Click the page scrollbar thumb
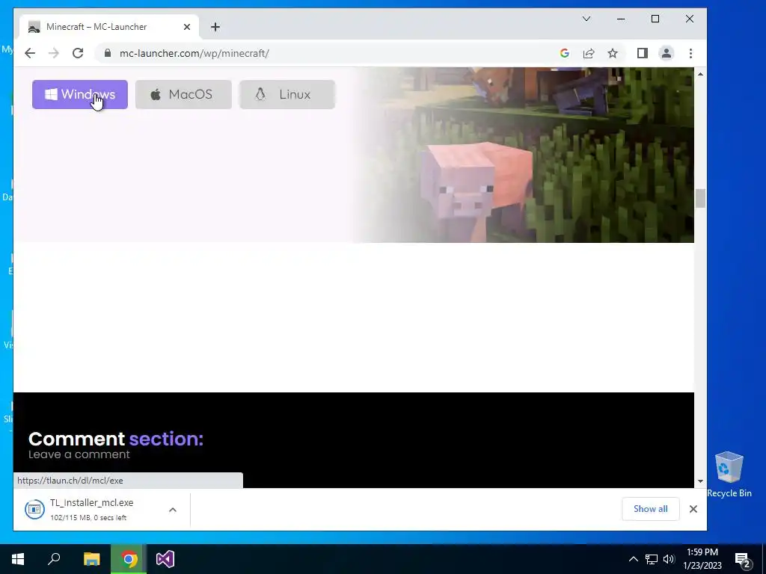The height and width of the screenshot is (574, 766). coord(700,198)
